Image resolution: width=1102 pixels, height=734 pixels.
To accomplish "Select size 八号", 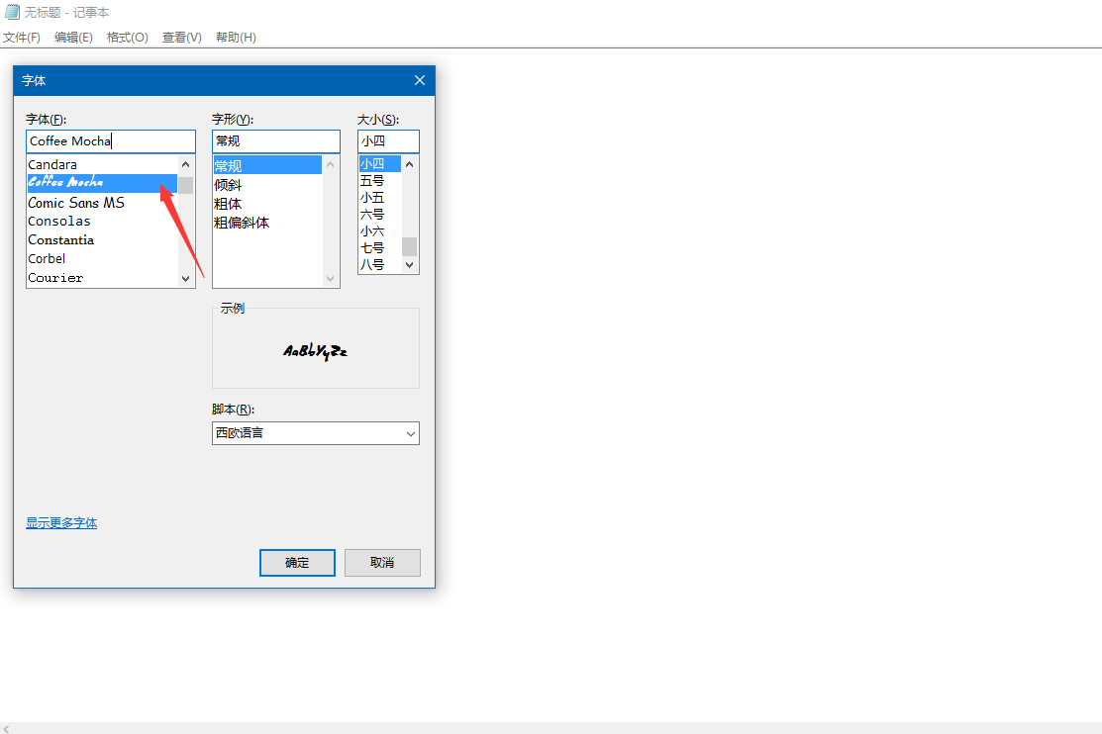I will tap(380, 265).
